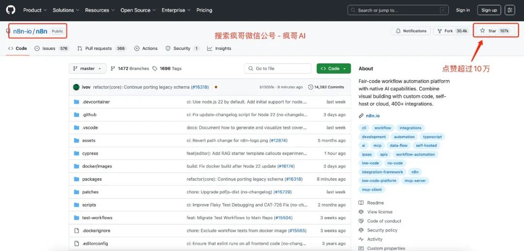Image resolution: width=524 pixels, height=251 pixels.
Task: Click the typescript topic tag
Action: click(x=432, y=137)
